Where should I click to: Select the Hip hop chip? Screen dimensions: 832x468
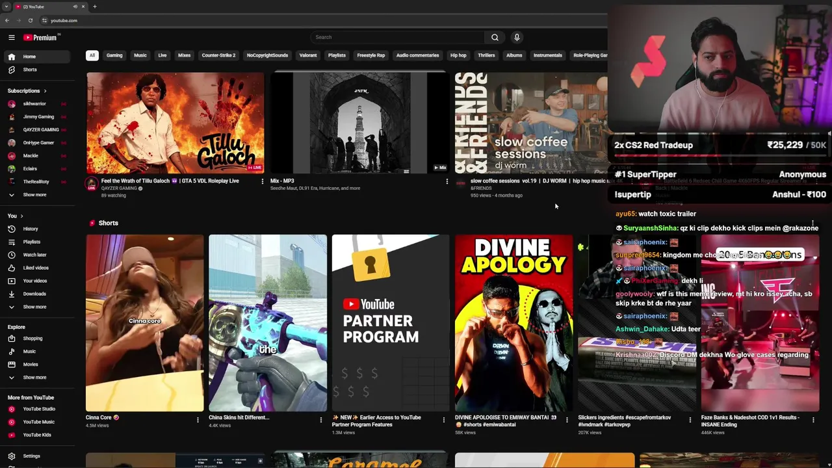point(458,55)
